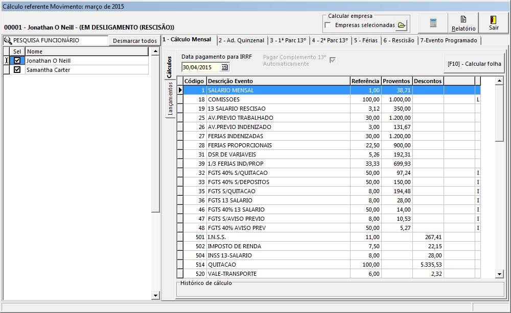Toggle the Empresas selecionadas checkbox
Screen dimensions: 511x313
(328, 25)
